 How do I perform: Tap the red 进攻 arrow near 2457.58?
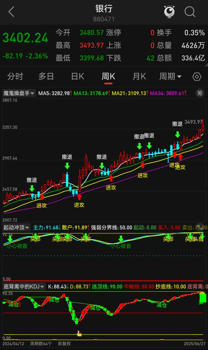point(42,197)
